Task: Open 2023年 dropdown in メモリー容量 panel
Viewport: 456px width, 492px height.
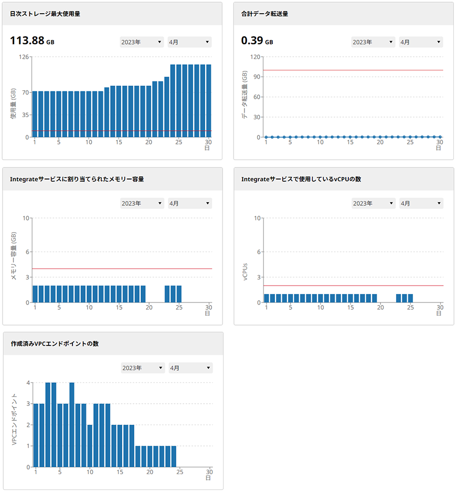Action: pos(142,203)
